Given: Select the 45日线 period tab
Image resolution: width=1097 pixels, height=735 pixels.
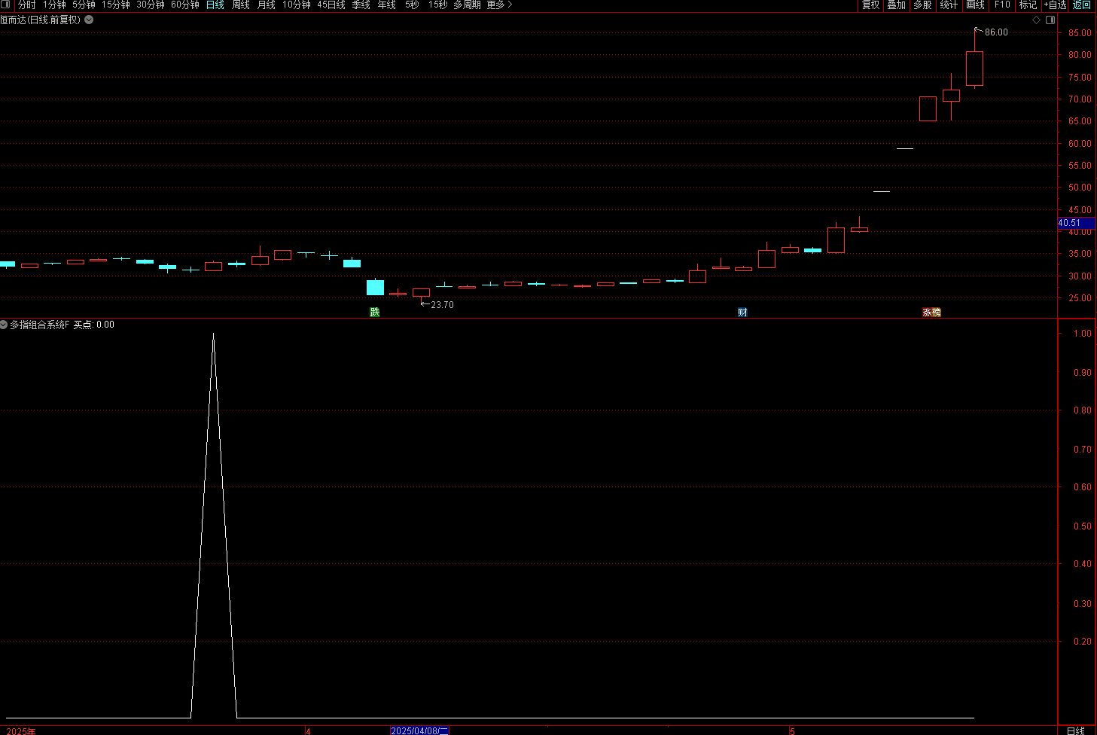Looking at the screenshot, I should click(x=331, y=5).
